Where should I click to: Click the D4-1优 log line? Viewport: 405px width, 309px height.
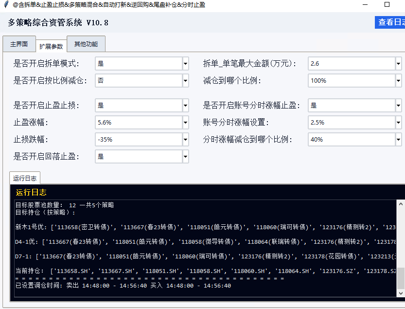tap(205, 242)
